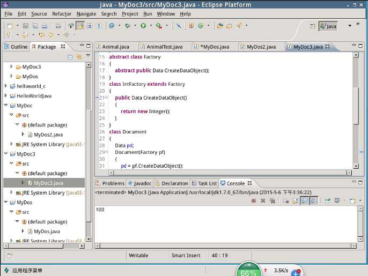Toggle Mark Occurrences highlighter button

80,26
